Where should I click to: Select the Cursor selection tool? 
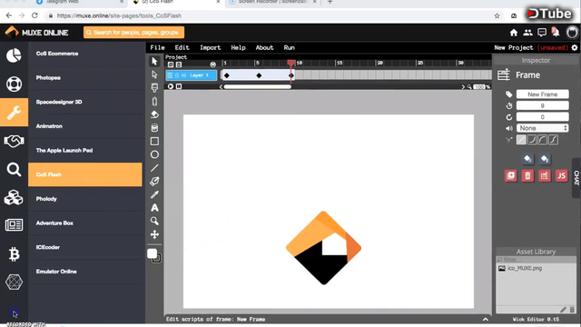pyautogui.click(x=154, y=61)
